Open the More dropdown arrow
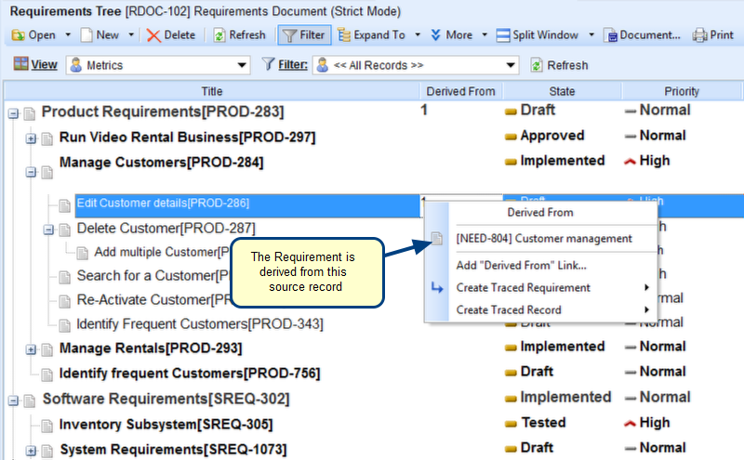This screenshot has width=744, height=460. tap(485, 35)
